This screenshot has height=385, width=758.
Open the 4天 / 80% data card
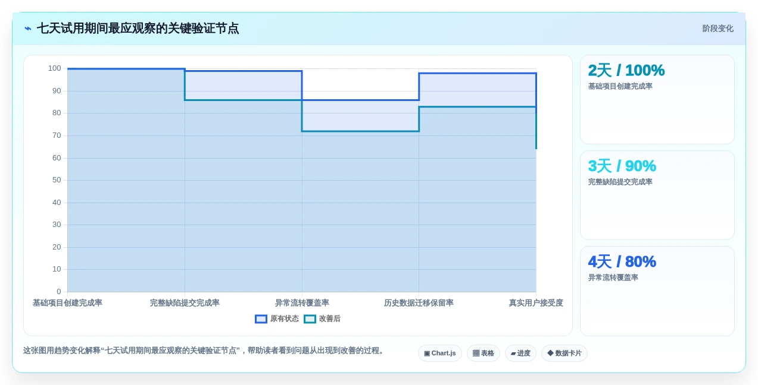coord(657,291)
